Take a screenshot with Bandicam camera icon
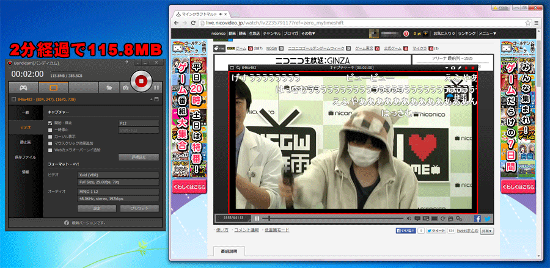Image resolution: width=550 pixels, height=268 pixels. coord(125,87)
